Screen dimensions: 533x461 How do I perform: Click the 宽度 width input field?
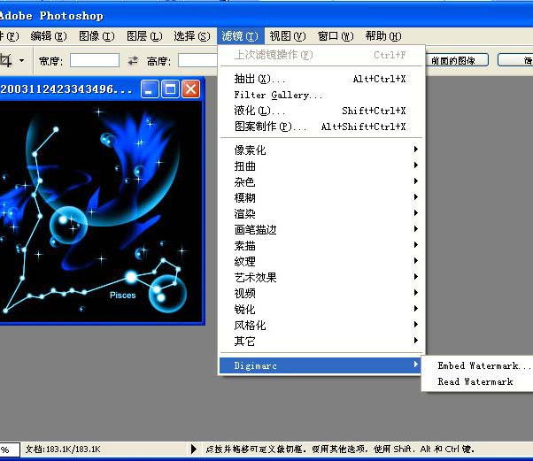[94, 61]
